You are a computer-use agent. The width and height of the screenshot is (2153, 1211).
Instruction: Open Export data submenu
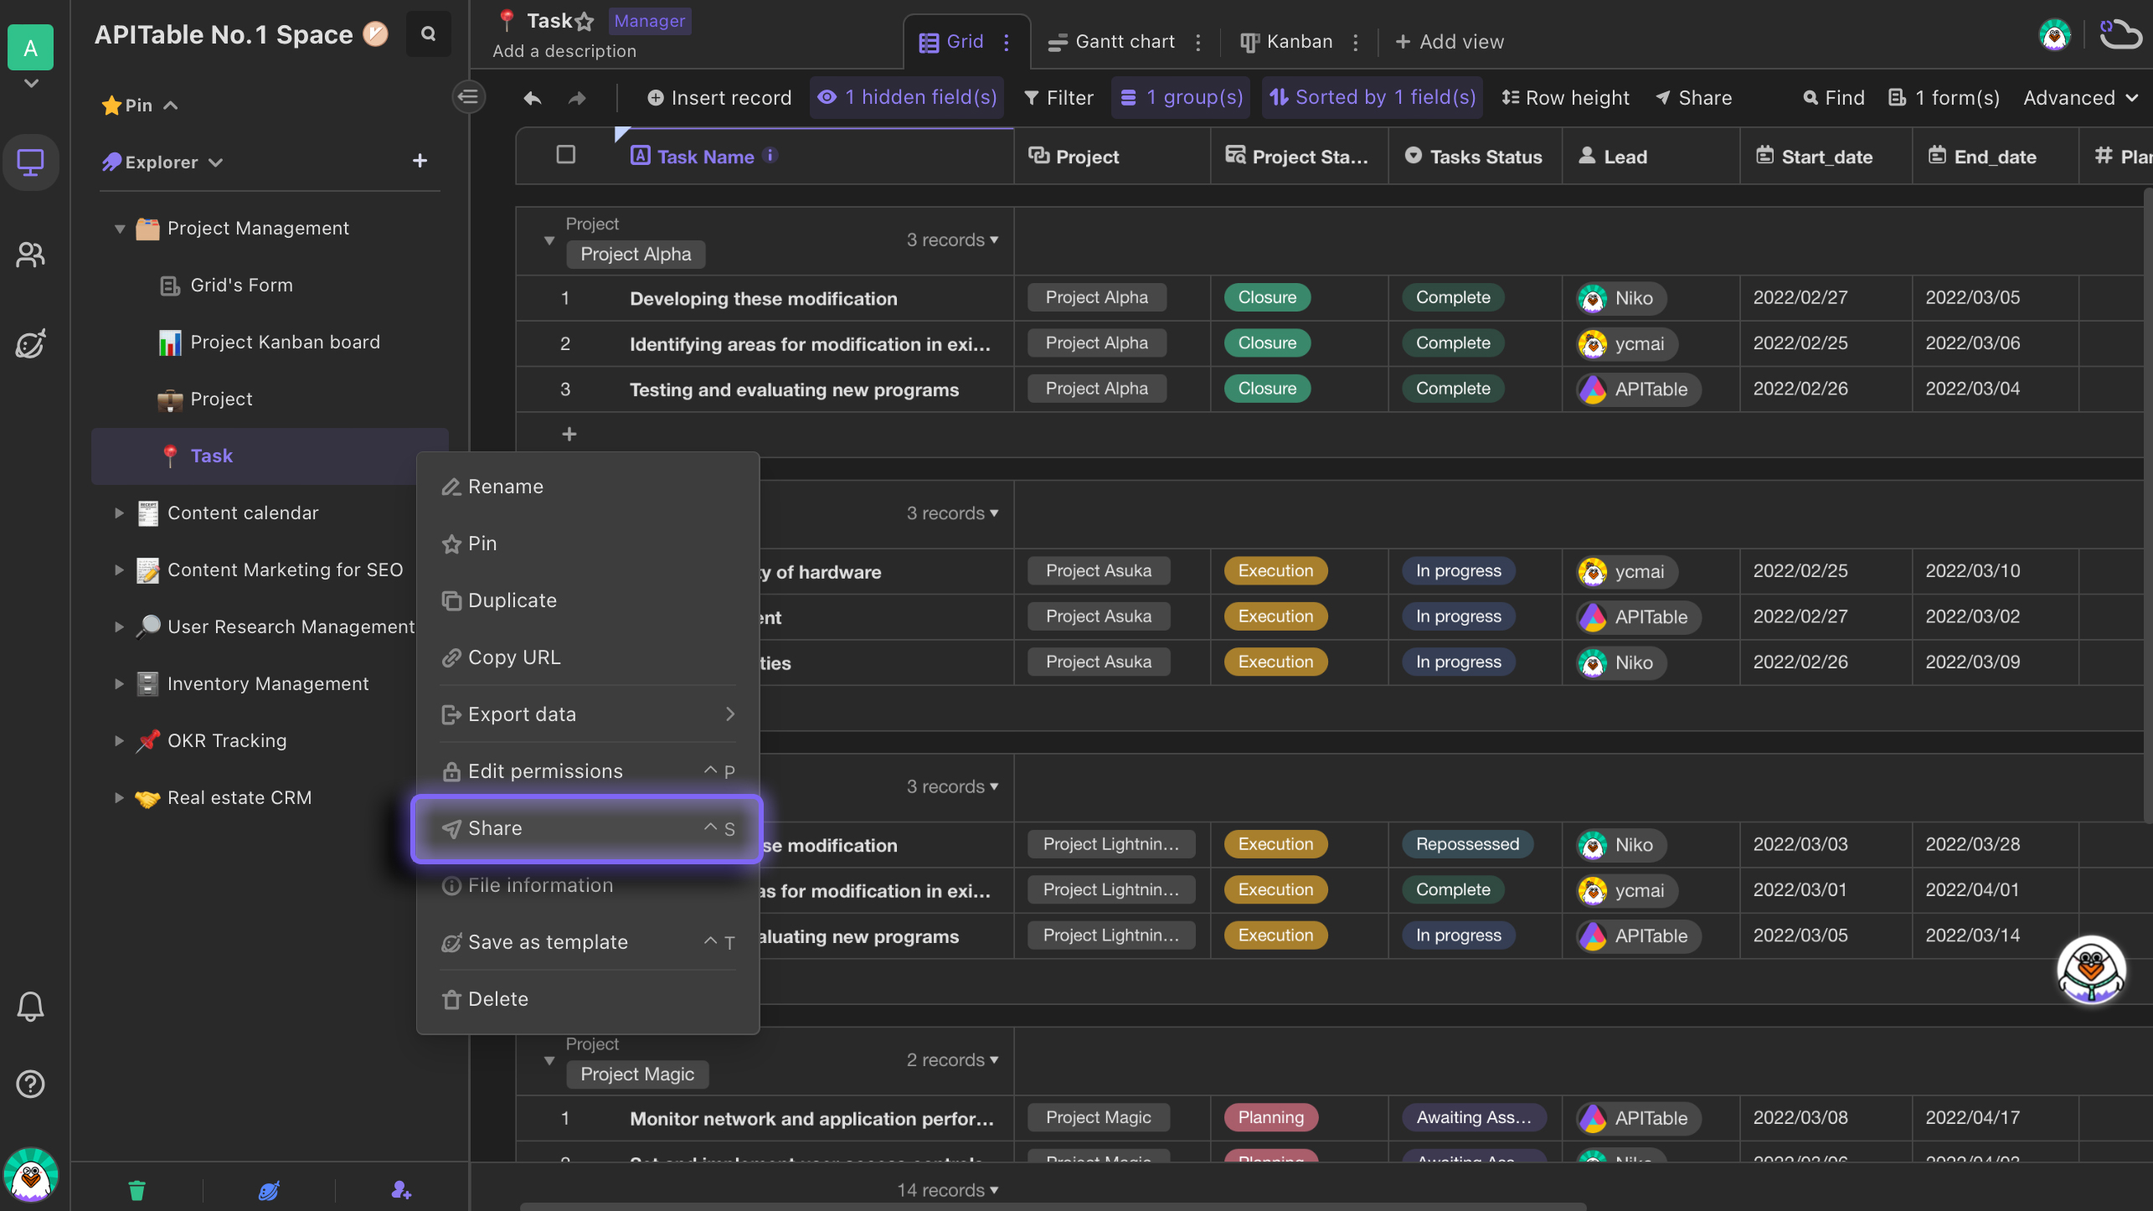pos(588,714)
